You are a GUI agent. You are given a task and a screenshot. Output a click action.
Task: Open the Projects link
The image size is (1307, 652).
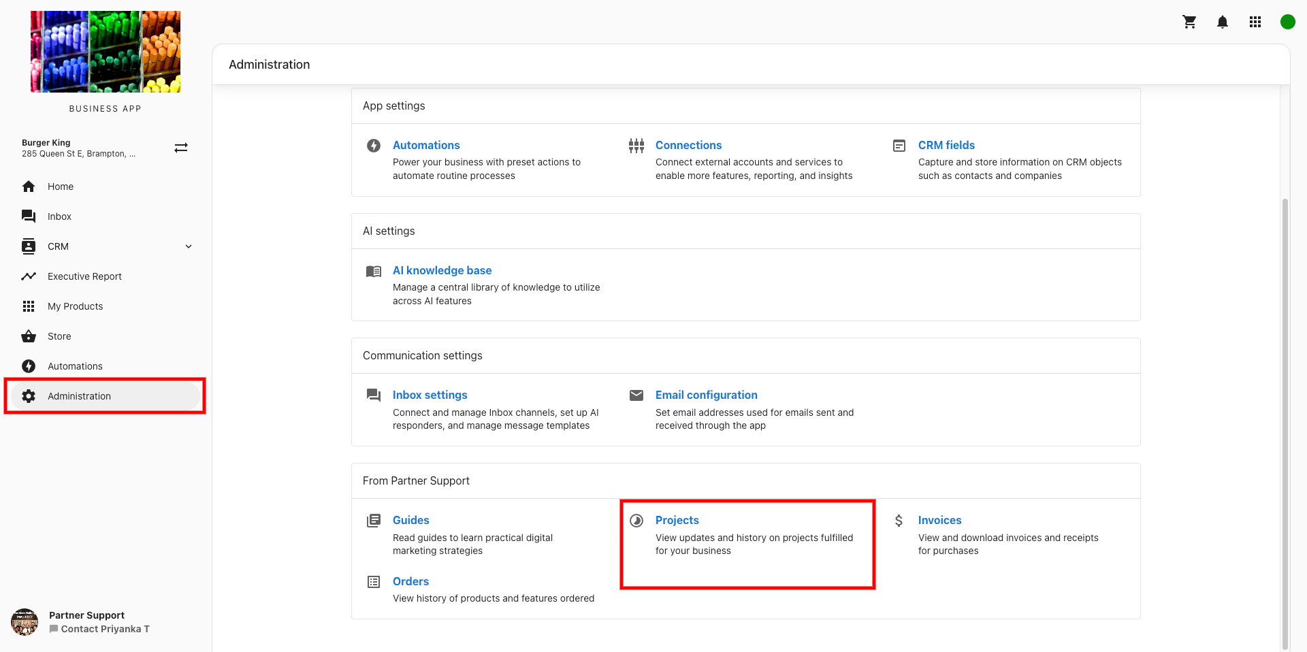[677, 520]
